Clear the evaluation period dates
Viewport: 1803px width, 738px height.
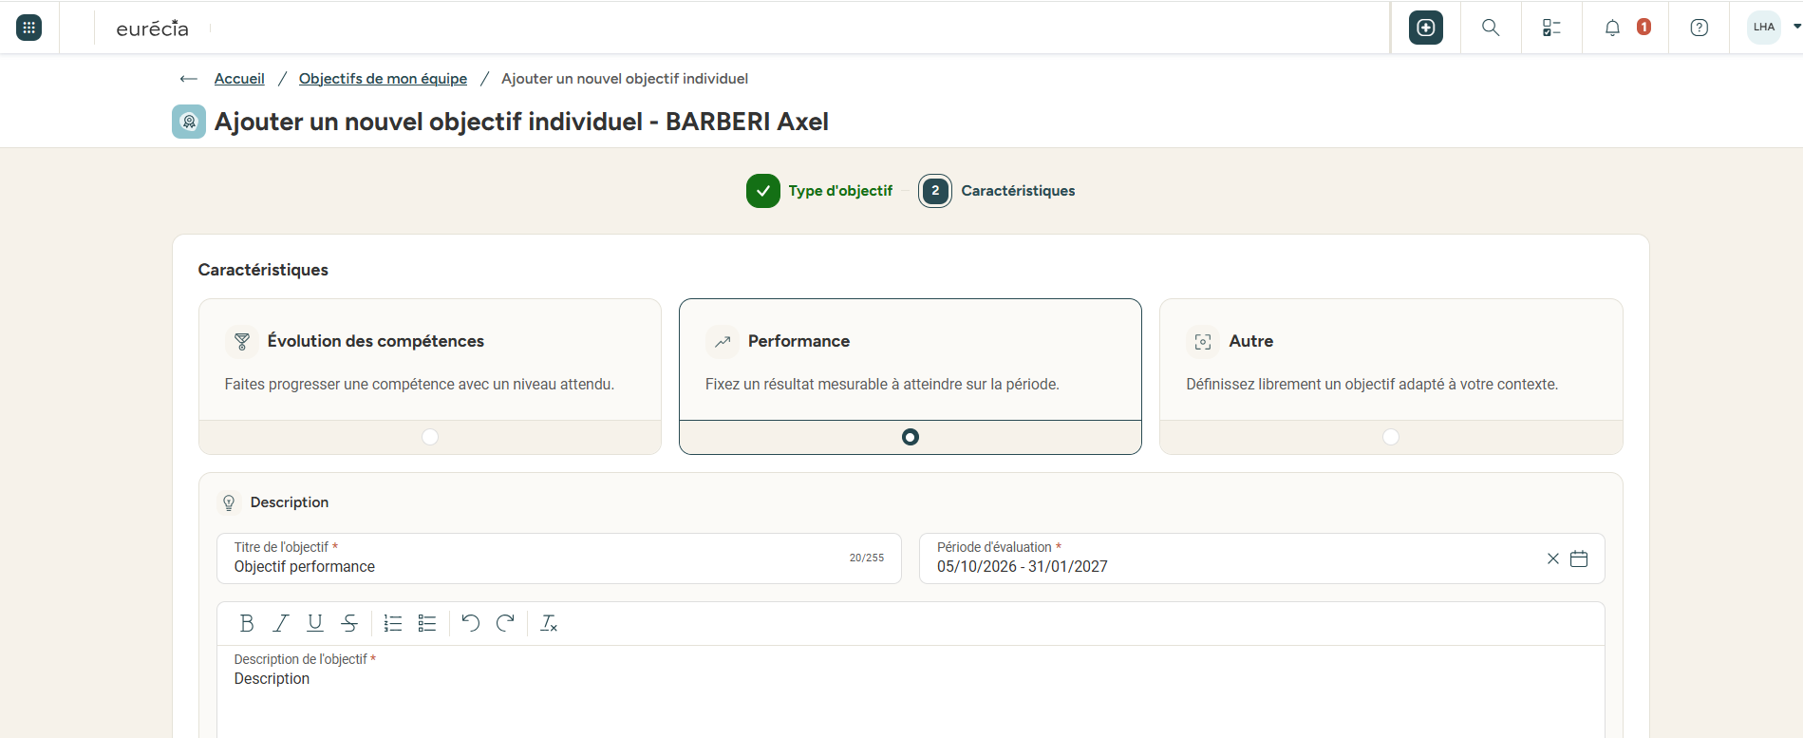pyautogui.click(x=1553, y=558)
